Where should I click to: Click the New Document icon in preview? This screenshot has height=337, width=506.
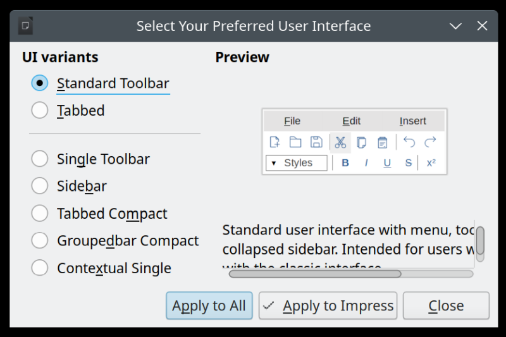(275, 142)
